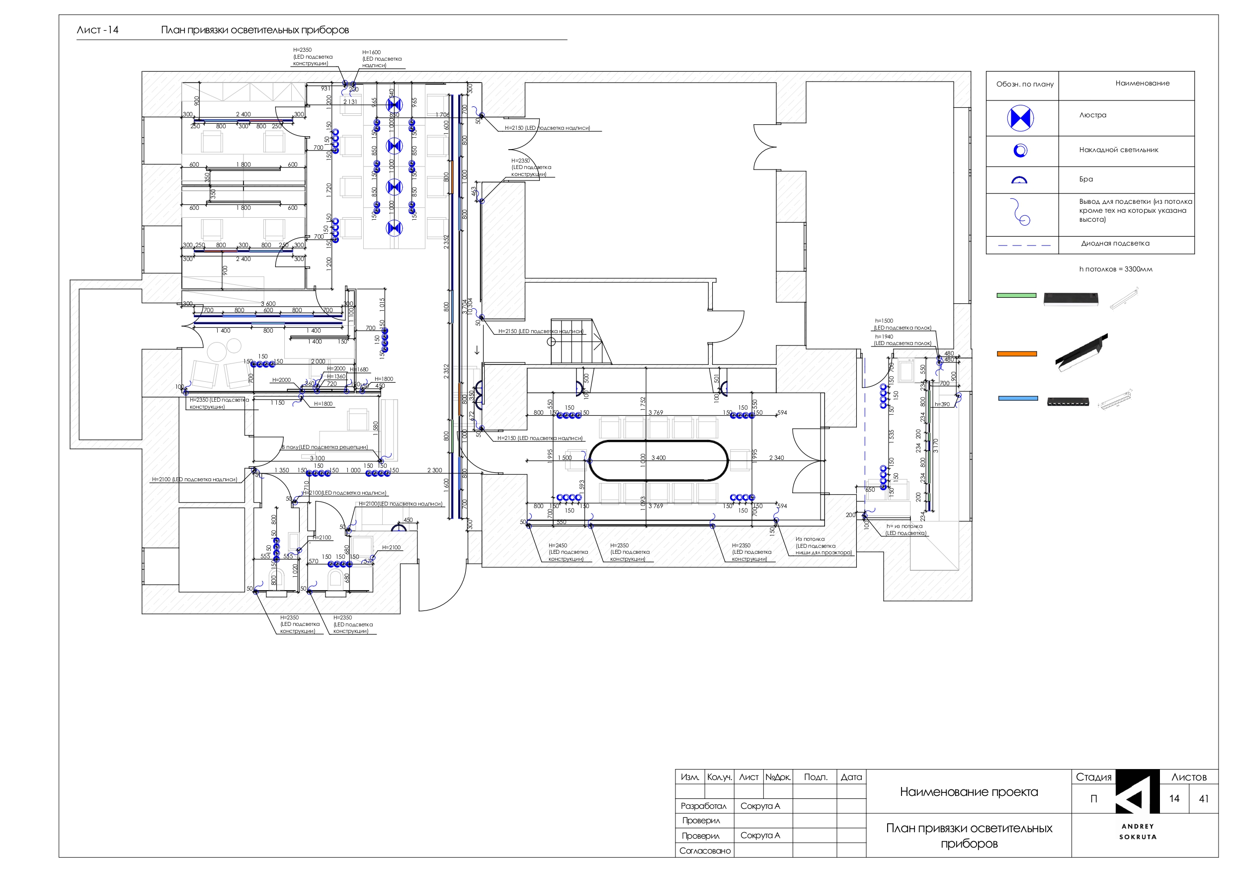Viewport: 1233px width, 872px height.
Task: Click the black linear track fixture next to the green swatch
Action: tap(1070, 299)
